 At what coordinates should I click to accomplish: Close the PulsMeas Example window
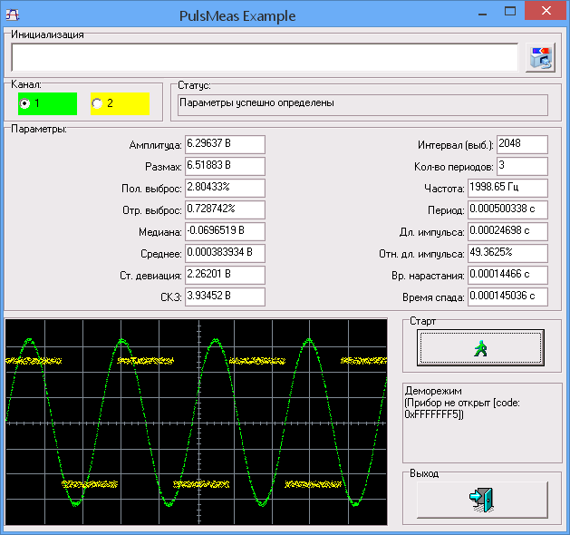click(x=545, y=12)
